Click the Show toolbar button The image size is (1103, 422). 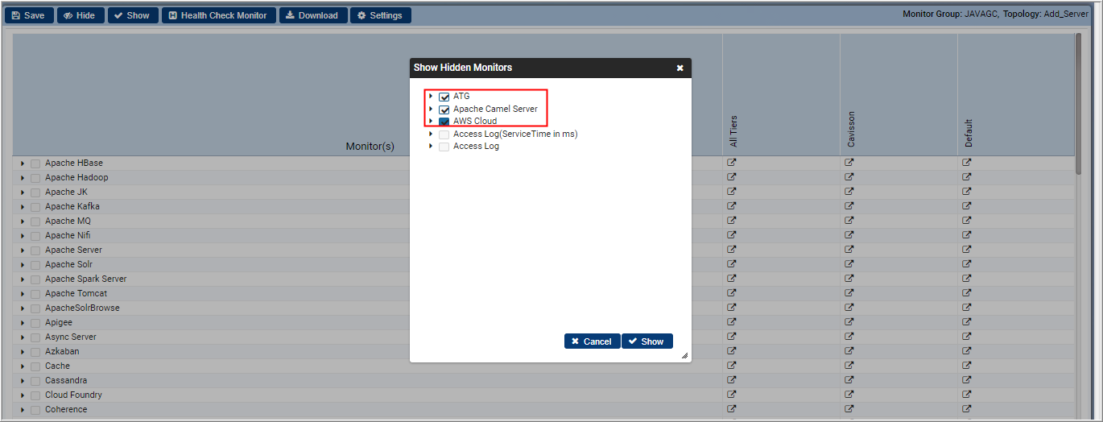point(133,15)
